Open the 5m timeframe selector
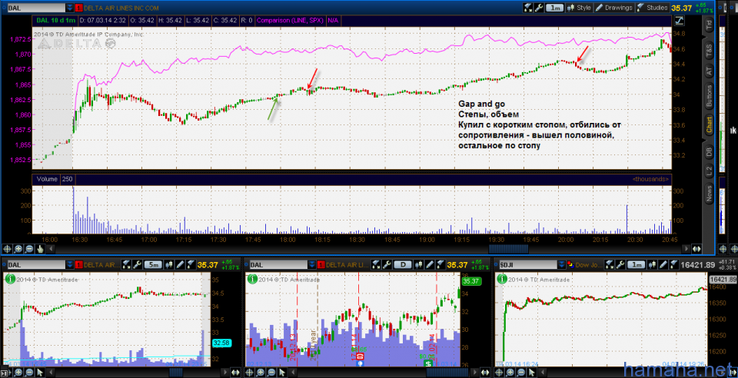The height and width of the screenshot is (378, 738). [154, 265]
